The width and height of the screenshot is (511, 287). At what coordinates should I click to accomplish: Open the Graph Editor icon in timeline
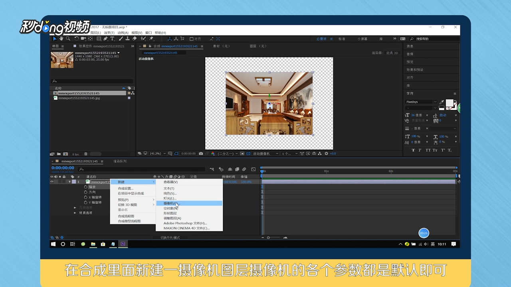[x=253, y=169]
